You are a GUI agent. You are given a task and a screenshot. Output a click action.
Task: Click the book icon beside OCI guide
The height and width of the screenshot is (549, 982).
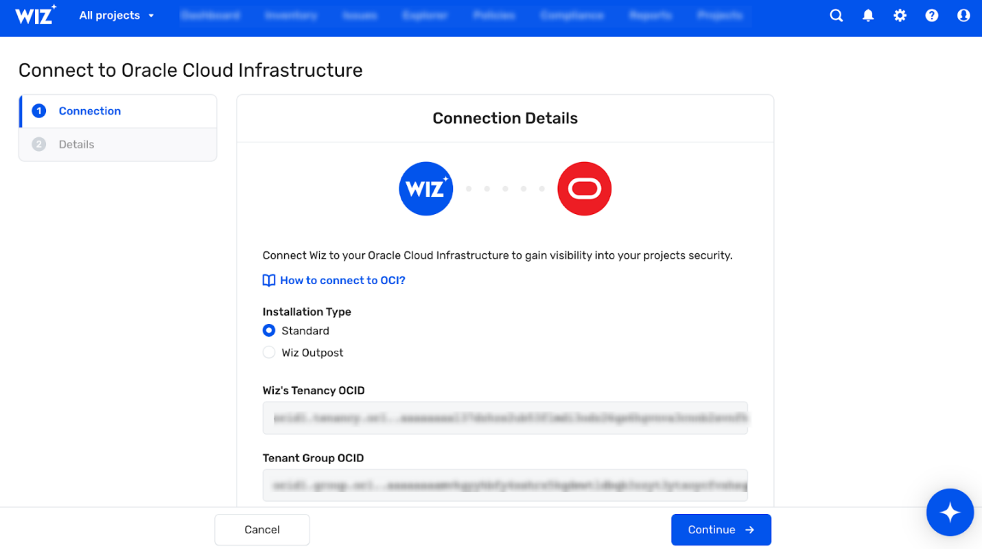tap(269, 280)
